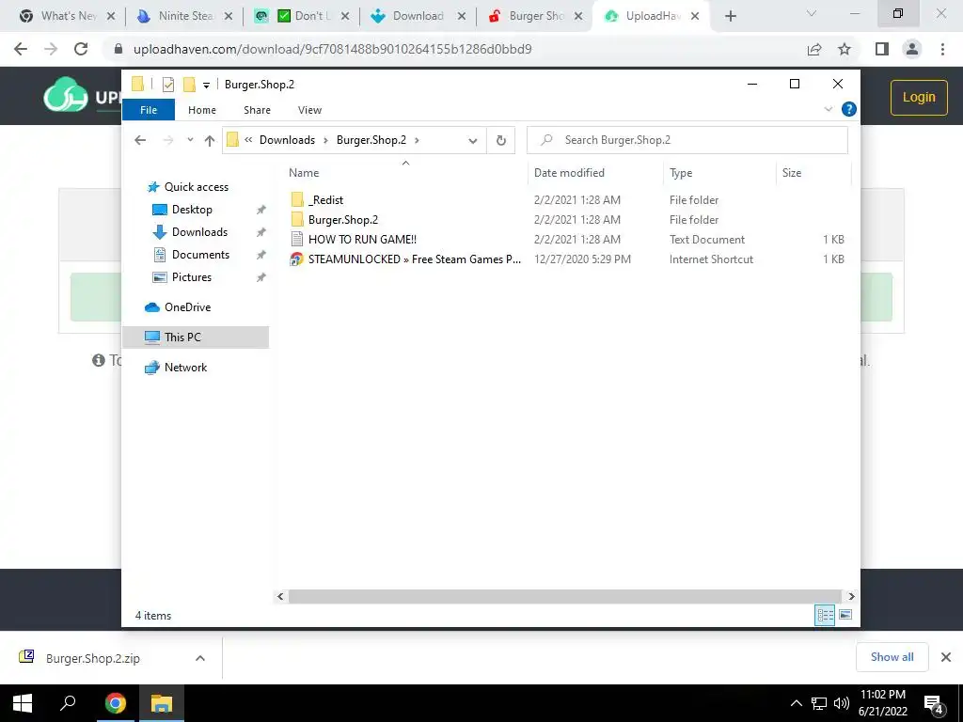
Task: Switch to Large icons view layout icon
Action: pyautogui.click(x=845, y=615)
